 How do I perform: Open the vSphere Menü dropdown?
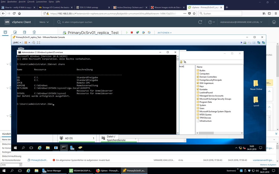[x=44, y=22]
